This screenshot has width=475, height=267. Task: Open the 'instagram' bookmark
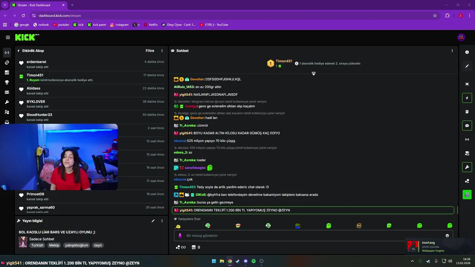(x=119, y=25)
